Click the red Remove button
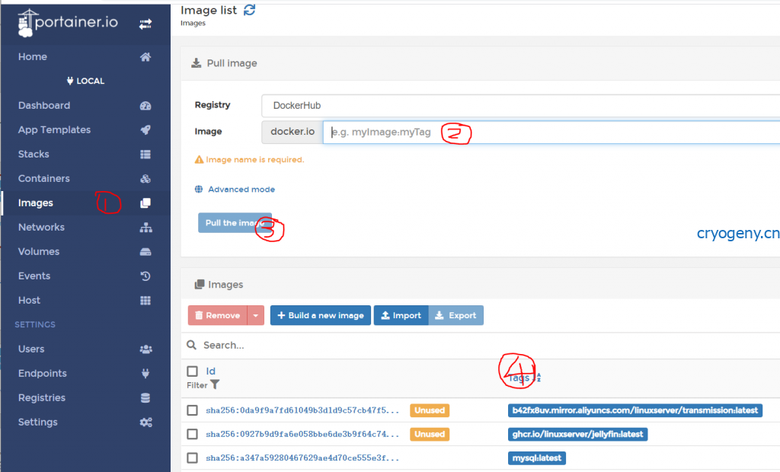The image size is (780, 472). [x=217, y=315]
